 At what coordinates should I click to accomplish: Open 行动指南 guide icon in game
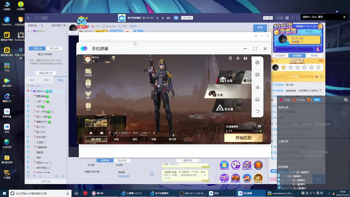point(88,72)
